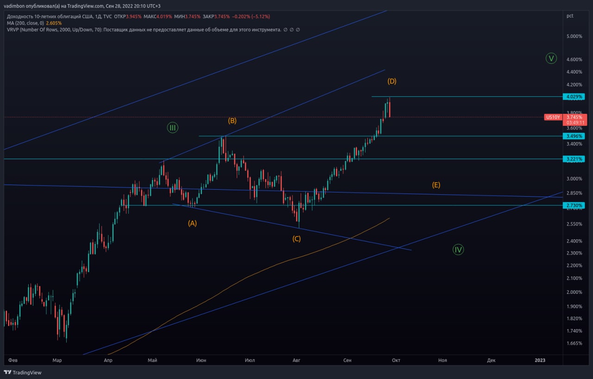The height and width of the screenshot is (379, 593).
Task: Click the 3.000% label on price axis
Action: [574, 179]
